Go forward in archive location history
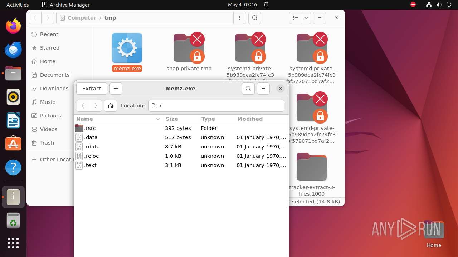 (x=96, y=106)
